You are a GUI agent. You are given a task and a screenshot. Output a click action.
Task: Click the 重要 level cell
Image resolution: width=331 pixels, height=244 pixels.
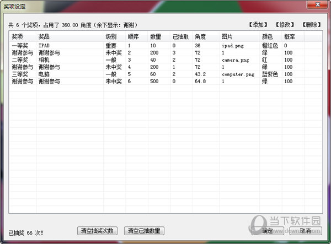point(111,46)
